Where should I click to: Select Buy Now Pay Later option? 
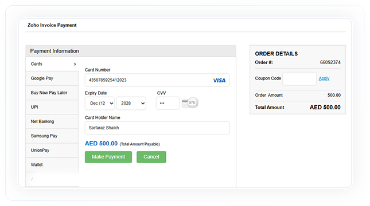[x=52, y=93]
